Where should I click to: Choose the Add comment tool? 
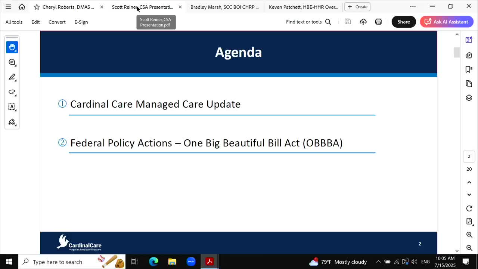(x=12, y=62)
